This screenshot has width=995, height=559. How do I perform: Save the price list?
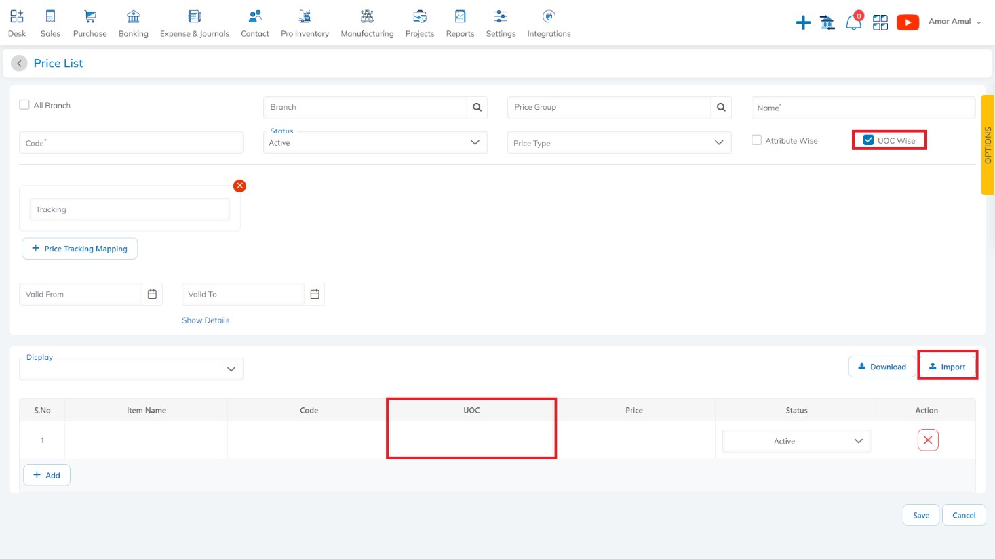(921, 515)
